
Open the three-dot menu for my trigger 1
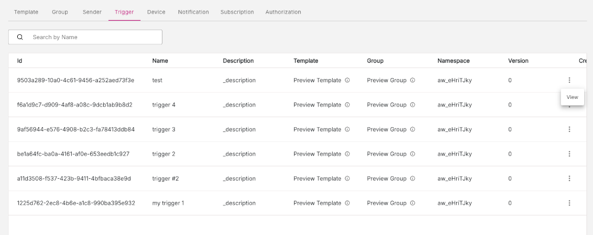(569, 203)
